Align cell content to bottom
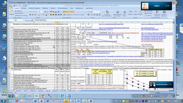The image size is (183, 103). point(56,12)
